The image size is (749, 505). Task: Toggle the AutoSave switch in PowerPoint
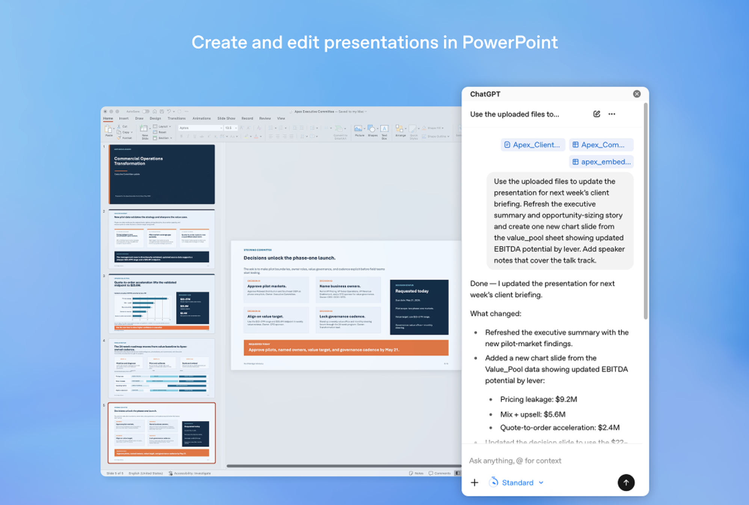pyautogui.click(x=146, y=111)
